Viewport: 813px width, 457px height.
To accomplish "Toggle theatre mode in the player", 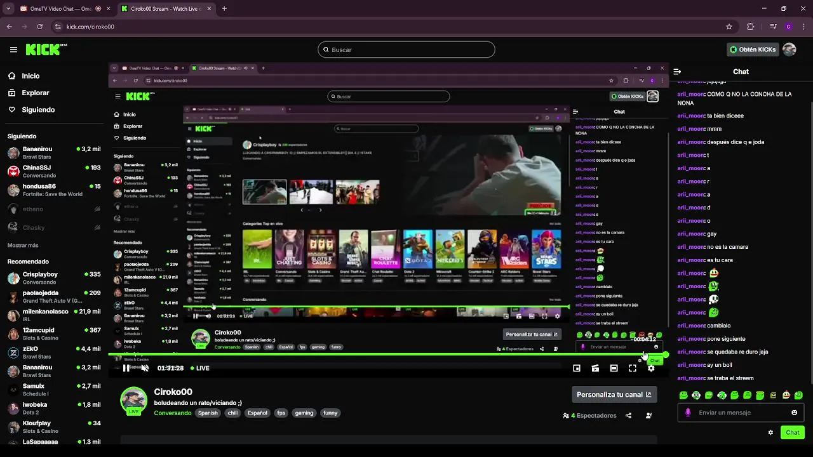I will pyautogui.click(x=614, y=368).
